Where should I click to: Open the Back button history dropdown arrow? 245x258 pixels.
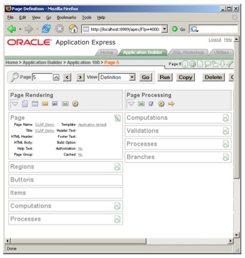click(x=20, y=29)
